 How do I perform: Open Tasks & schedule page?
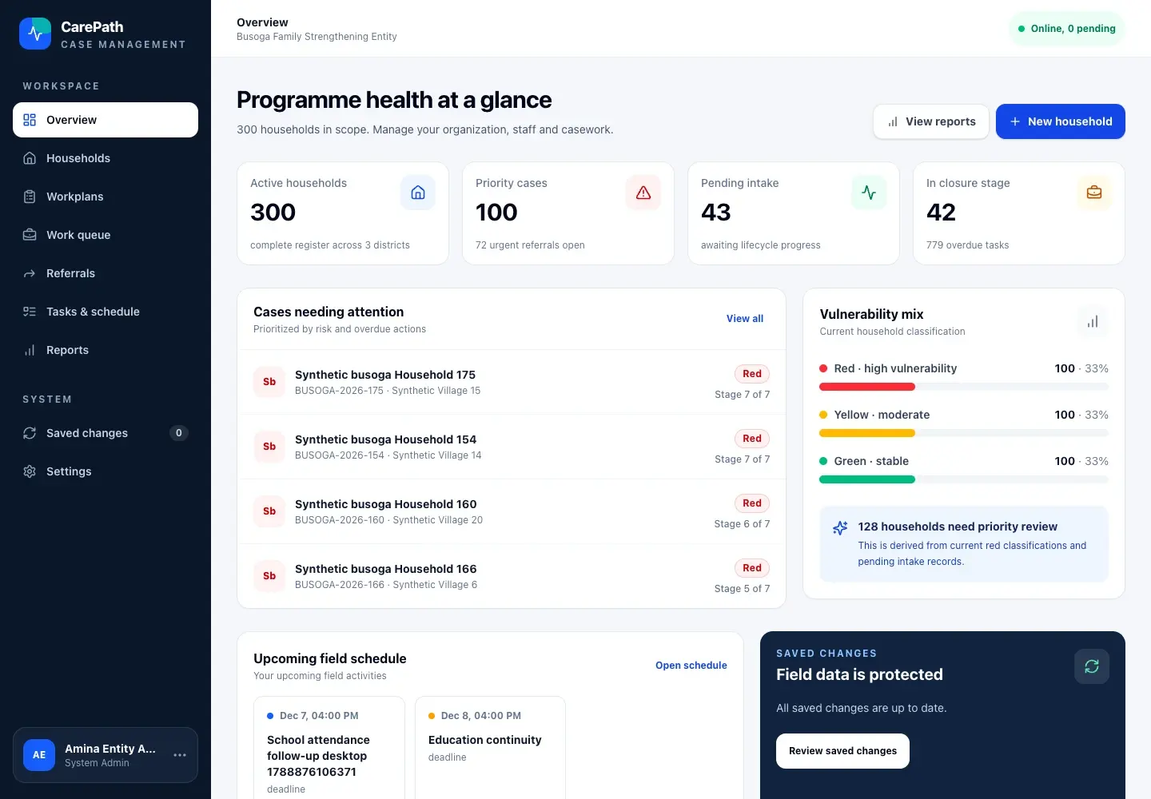(x=106, y=312)
